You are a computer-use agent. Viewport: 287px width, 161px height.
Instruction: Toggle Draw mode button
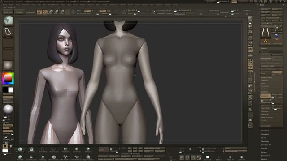pos(45,12)
